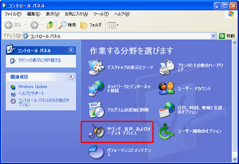Click the Search (検索) toolbar button
The image size is (239, 164).
tap(67, 25)
